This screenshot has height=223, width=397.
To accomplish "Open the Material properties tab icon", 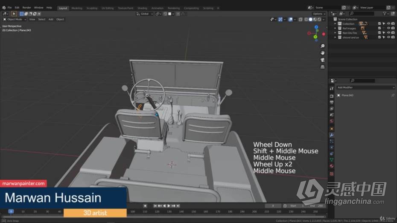I will [x=332, y=166].
